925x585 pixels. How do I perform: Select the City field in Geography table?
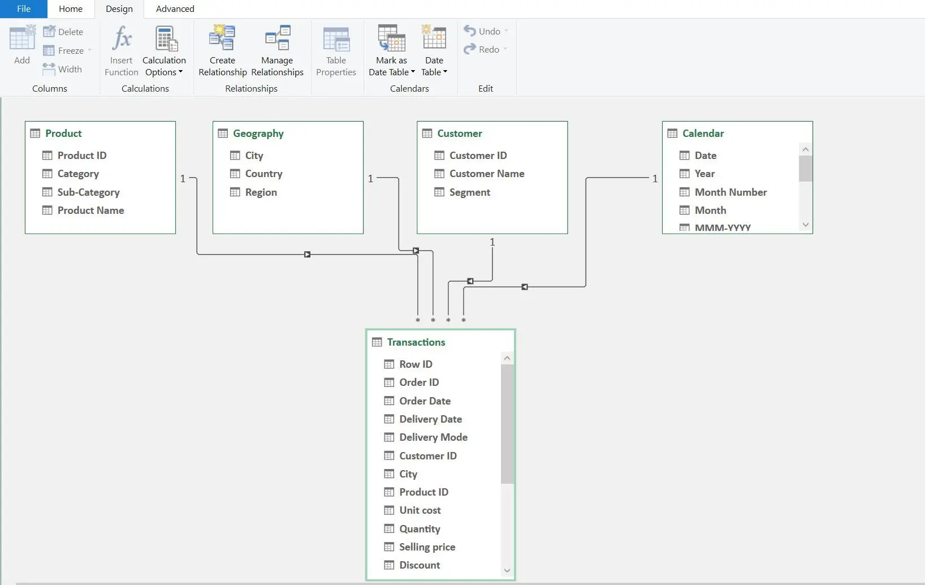(x=254, y=156)
